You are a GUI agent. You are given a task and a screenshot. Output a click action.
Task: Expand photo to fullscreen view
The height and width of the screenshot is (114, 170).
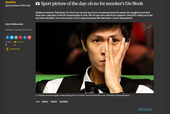click(x=149, y=26)
